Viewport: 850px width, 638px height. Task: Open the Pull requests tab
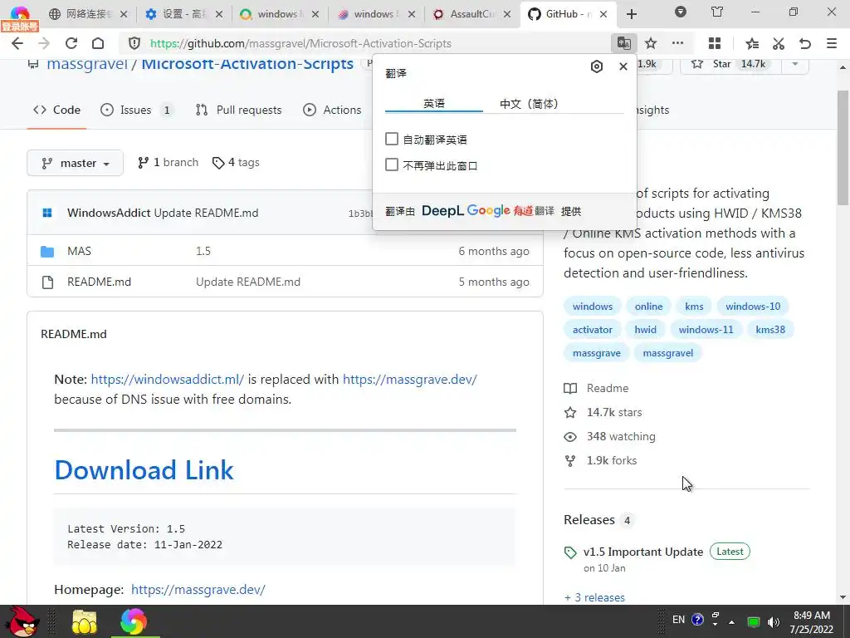238,110
